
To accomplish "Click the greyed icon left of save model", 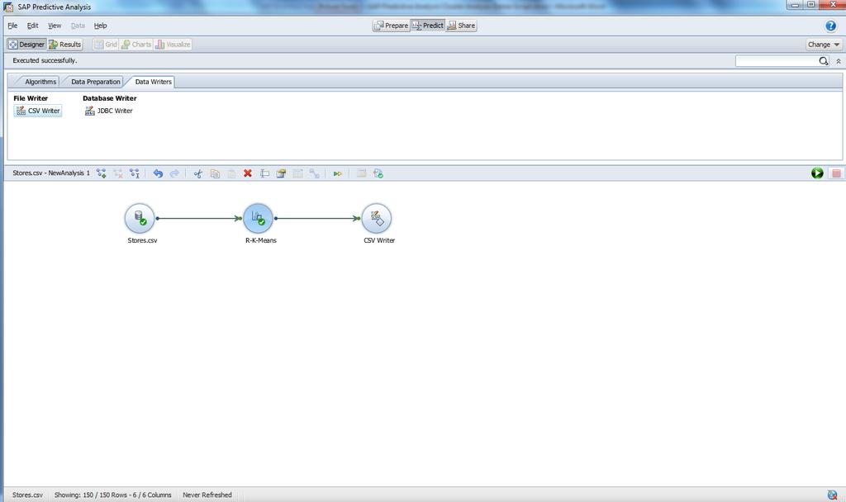I will click(x=362, y=173).
